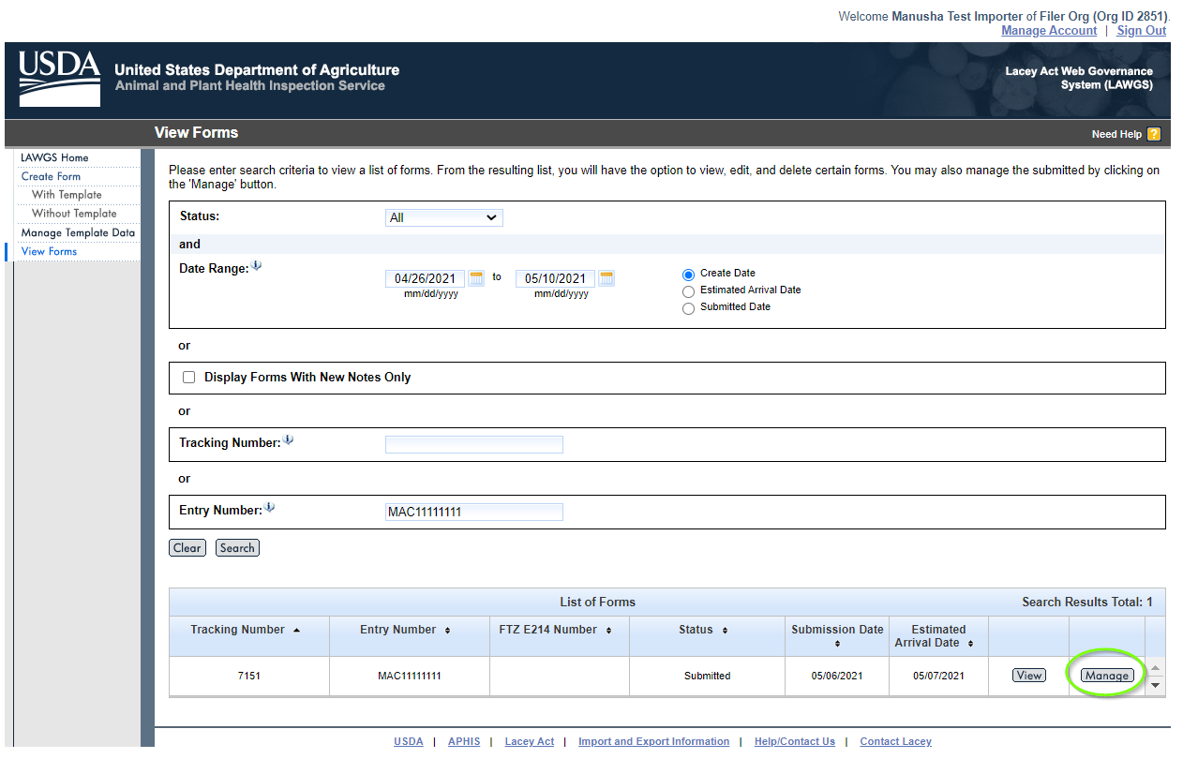Click the Tracking Number input field
Screen dimensions: 1198x759
point(474,444)
